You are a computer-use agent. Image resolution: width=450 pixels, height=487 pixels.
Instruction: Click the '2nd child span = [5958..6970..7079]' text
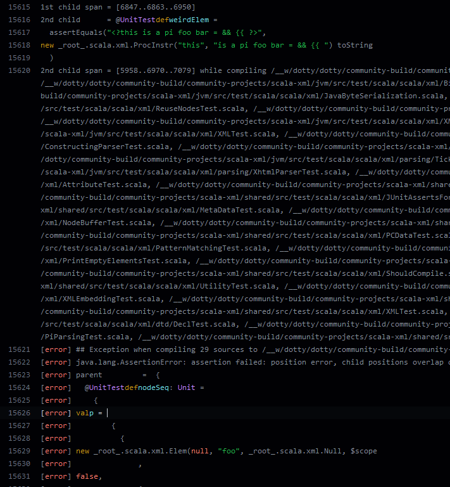118,70
